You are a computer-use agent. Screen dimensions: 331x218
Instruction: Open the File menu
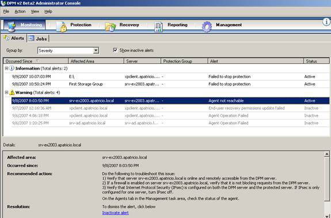point(6,12)
